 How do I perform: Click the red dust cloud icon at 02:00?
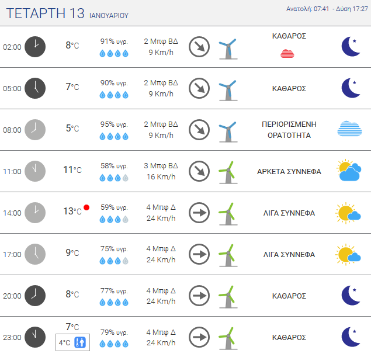[x=287, y=54]
